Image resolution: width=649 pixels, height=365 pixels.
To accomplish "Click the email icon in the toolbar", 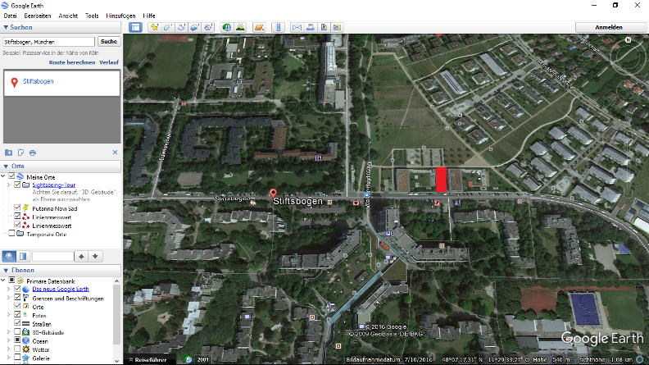I will tap(297, 27).
